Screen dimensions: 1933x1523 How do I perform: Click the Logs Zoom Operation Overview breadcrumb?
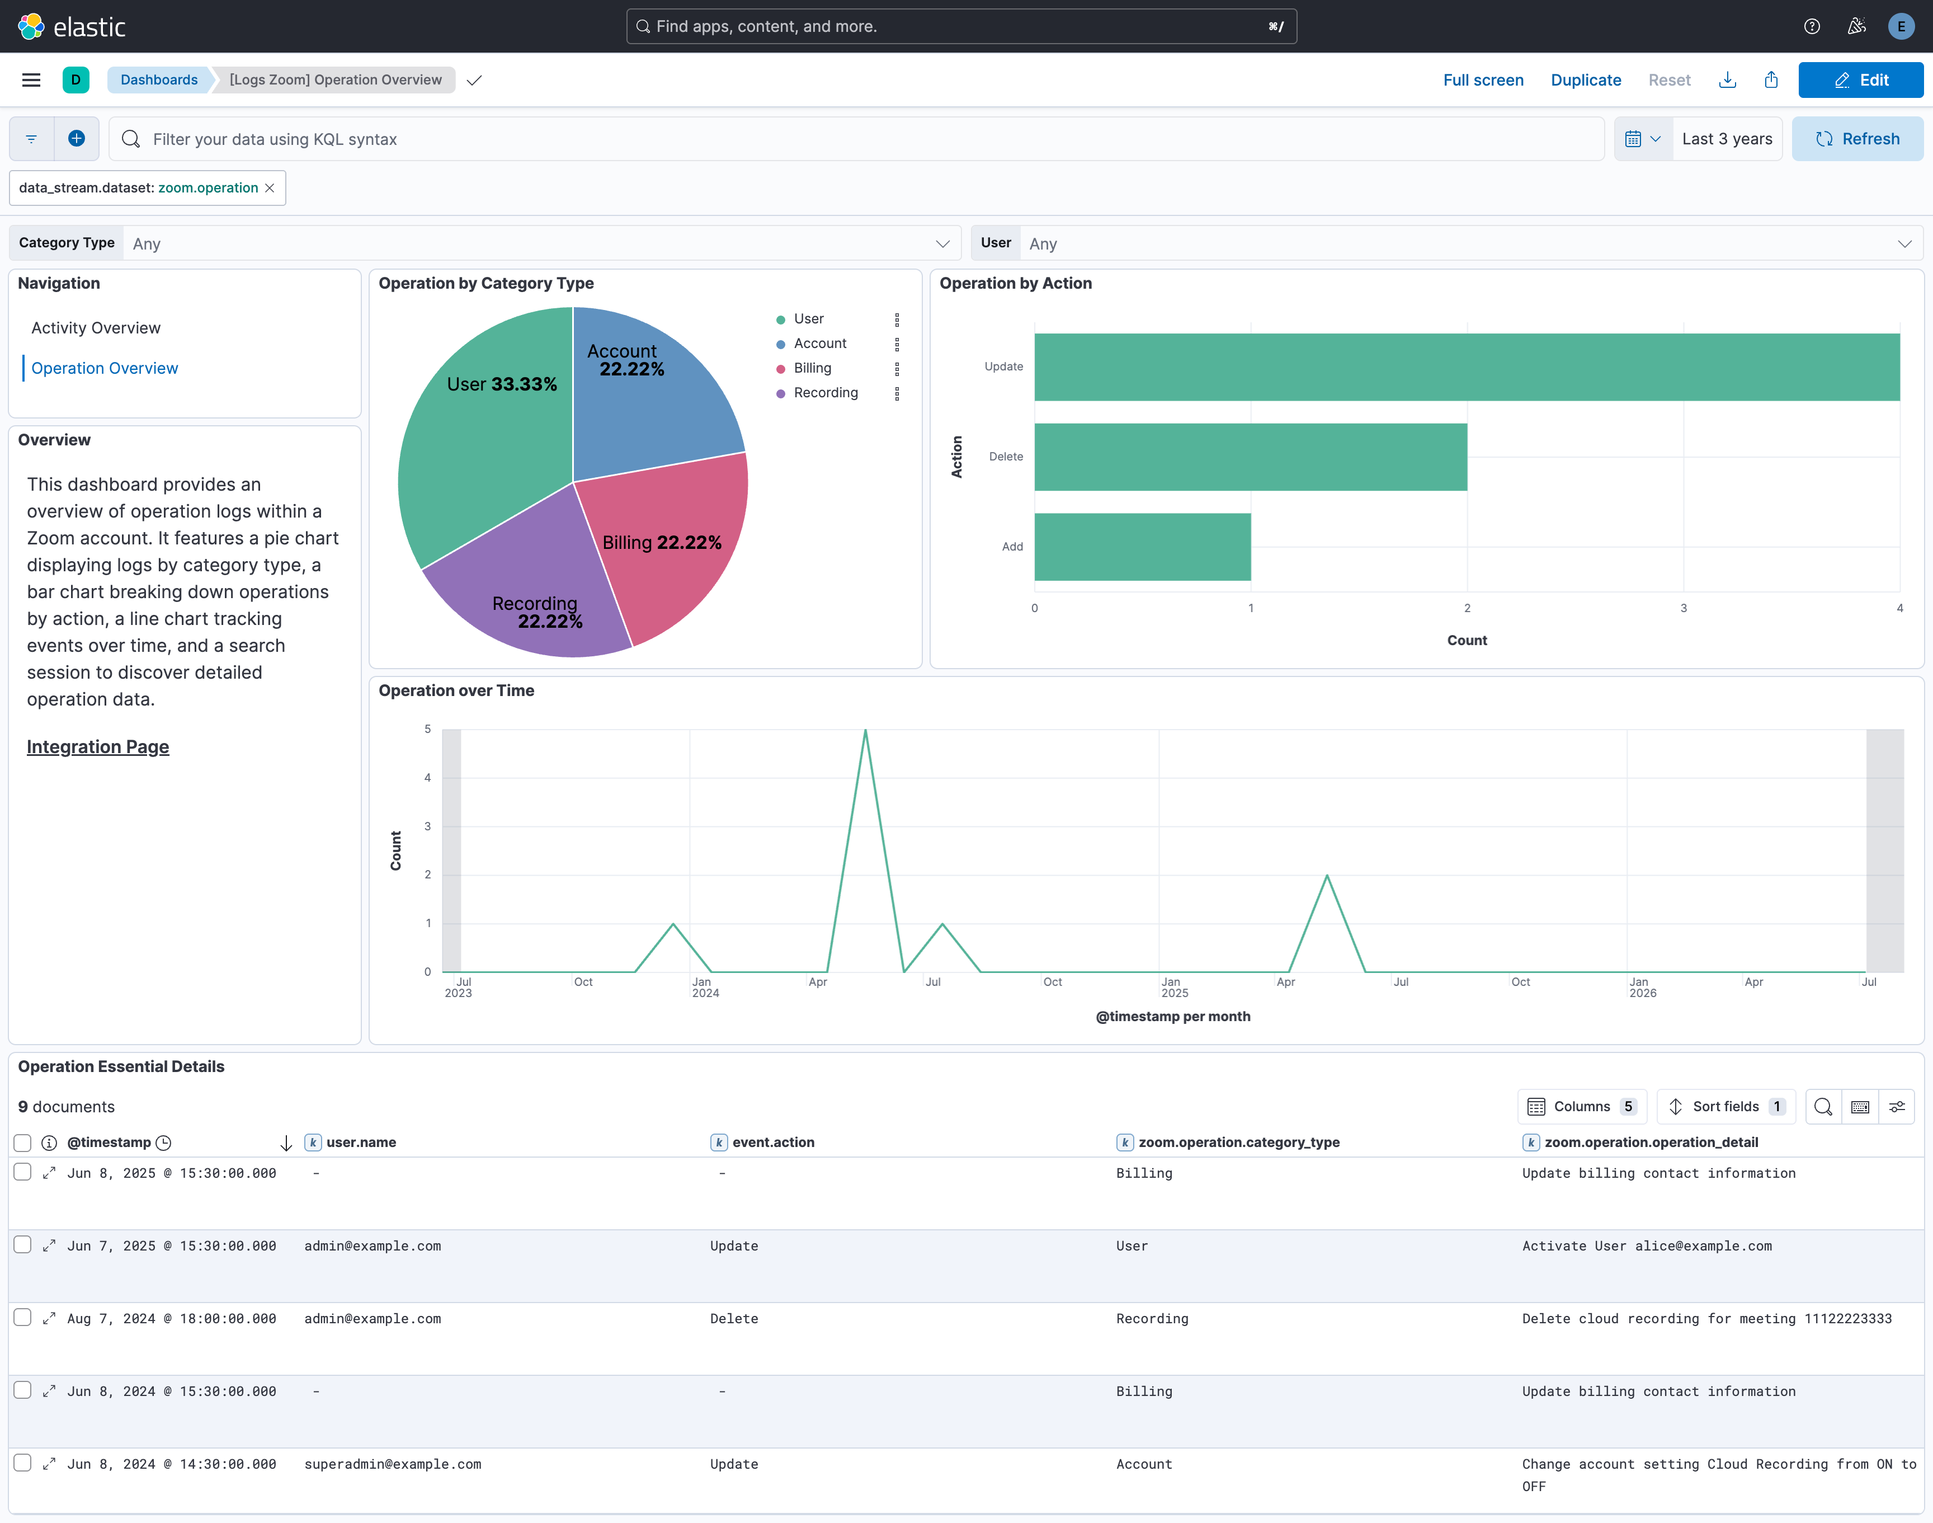pyautogui.click(x=336, y=80)
